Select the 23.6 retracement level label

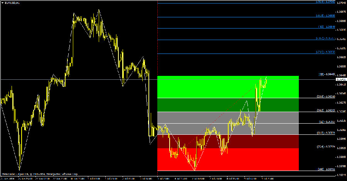tap(325, 96)
